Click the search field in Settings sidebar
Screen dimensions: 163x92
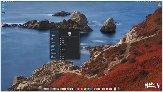point(55,31)
